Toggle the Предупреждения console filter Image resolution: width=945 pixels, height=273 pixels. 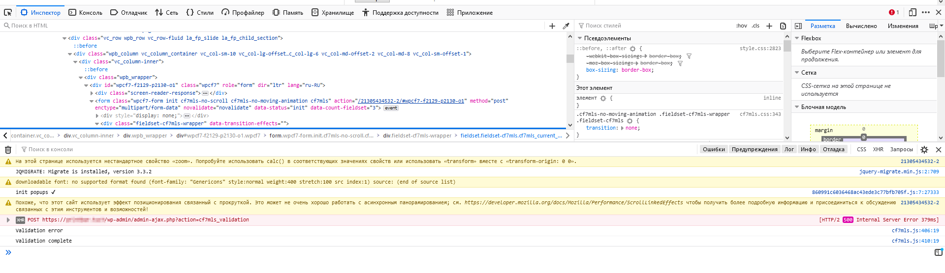[x=755, y=150]
